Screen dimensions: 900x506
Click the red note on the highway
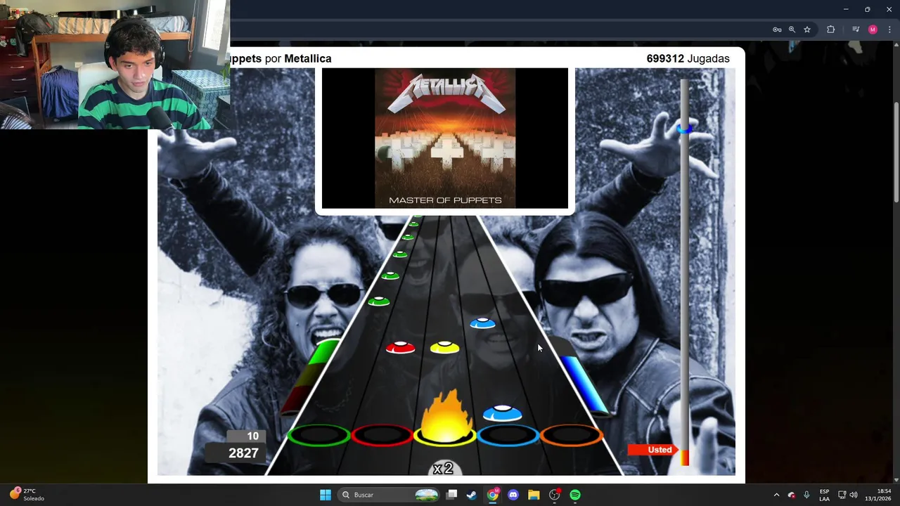click(x=401, y=346)
